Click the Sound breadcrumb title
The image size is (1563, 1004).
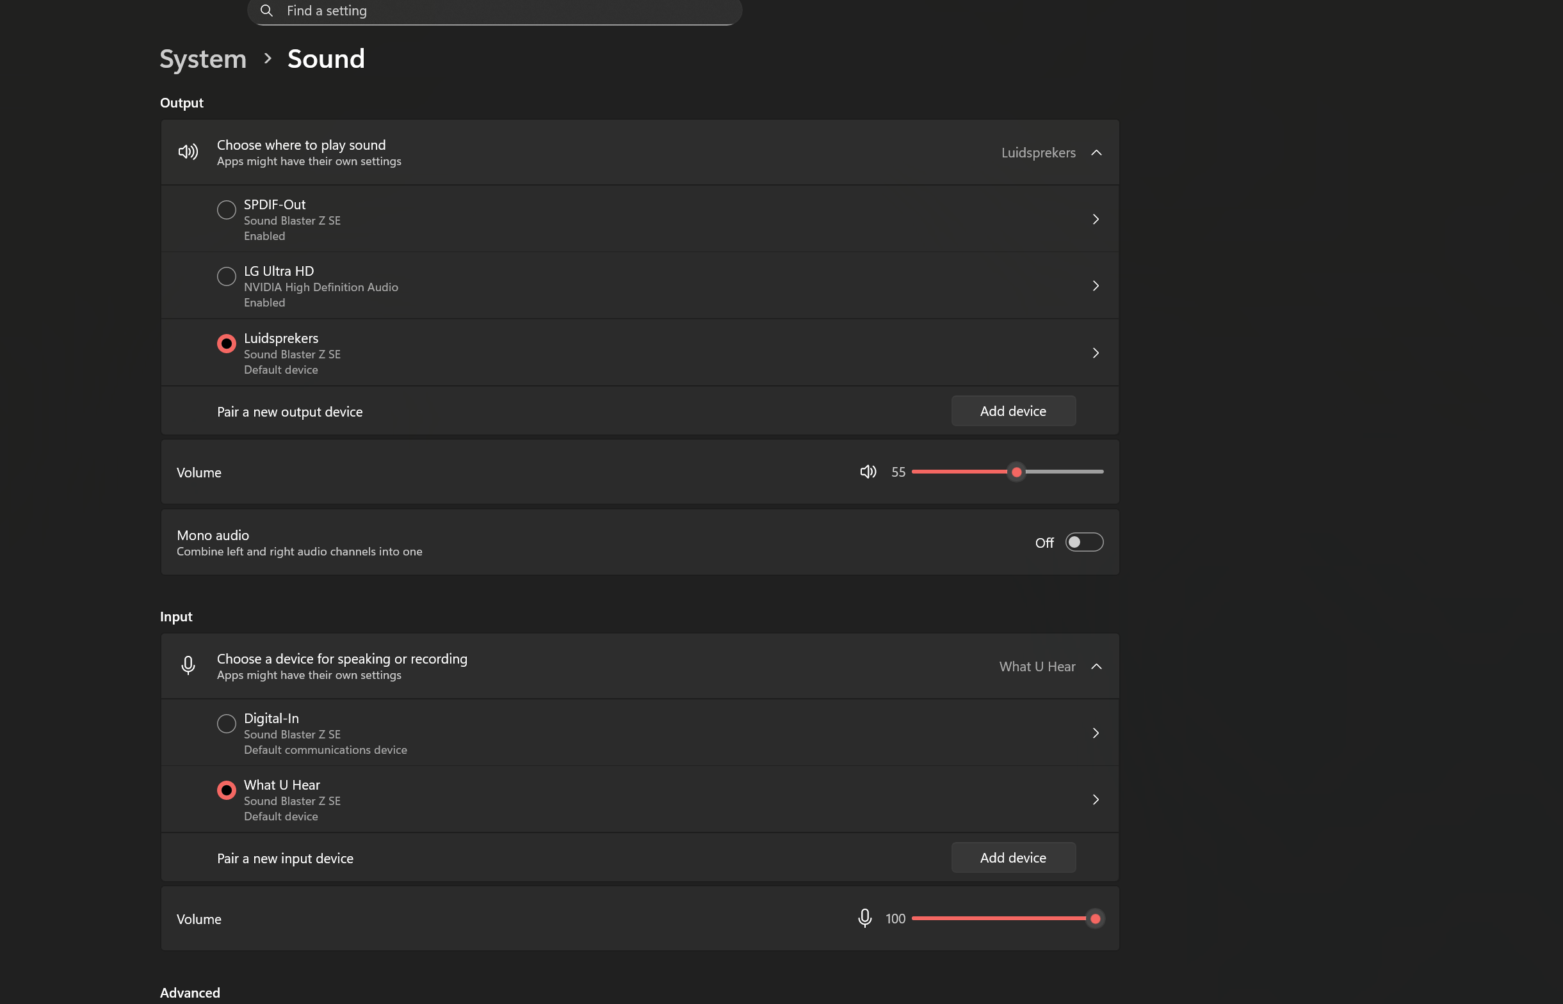tap(325, 59)
